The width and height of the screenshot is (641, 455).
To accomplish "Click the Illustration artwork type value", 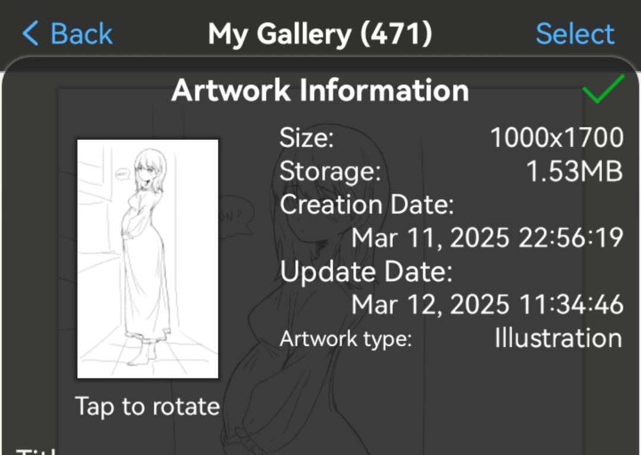I will click(558, 338).
